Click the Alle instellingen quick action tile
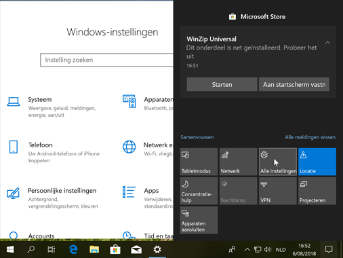Screen dimensions: 343x258 (278, 162)
